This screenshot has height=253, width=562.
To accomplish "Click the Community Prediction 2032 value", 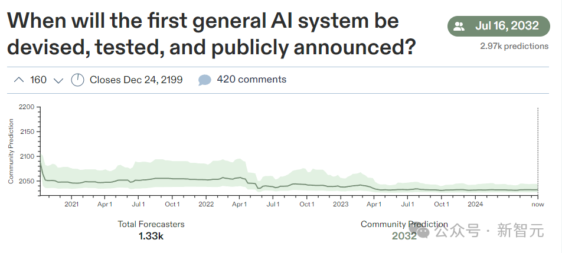I will click(404, 236).
